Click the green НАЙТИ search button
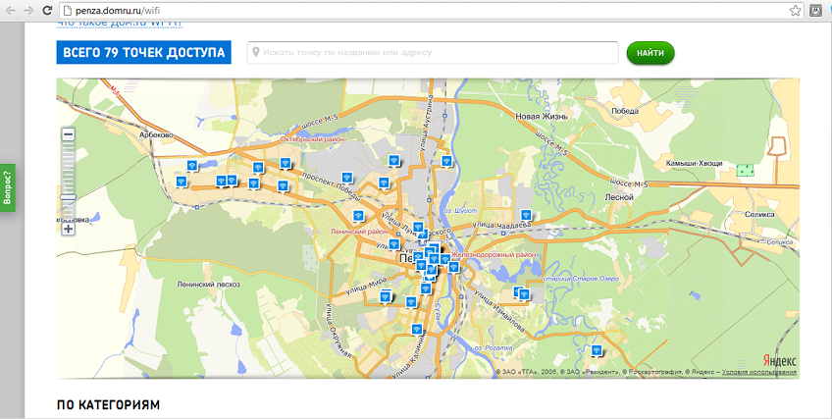 tap(650, 53)
